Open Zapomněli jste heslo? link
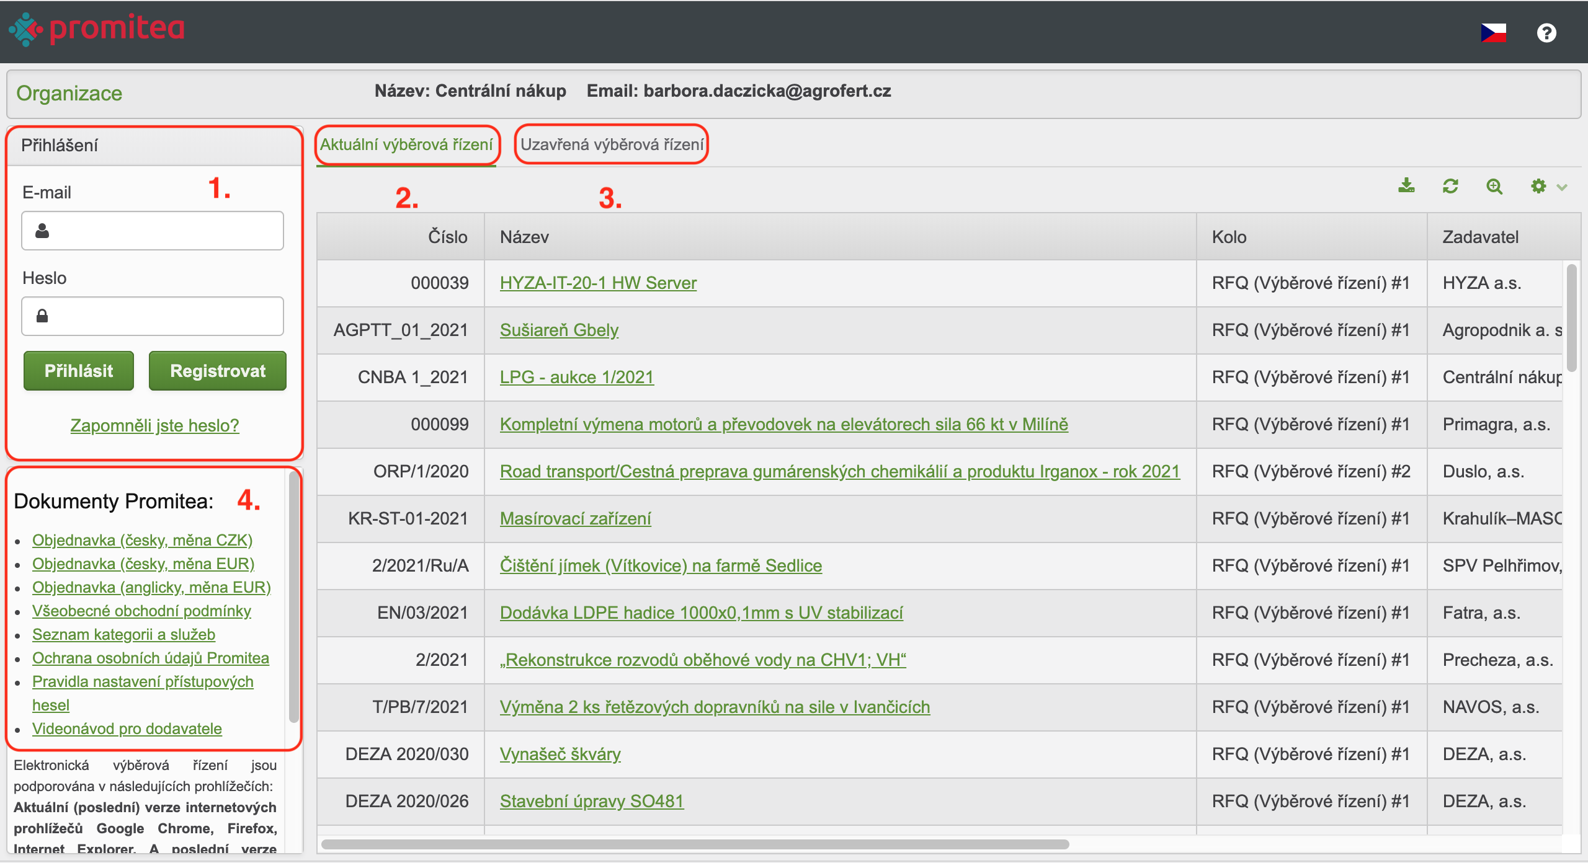 point(154,425)
